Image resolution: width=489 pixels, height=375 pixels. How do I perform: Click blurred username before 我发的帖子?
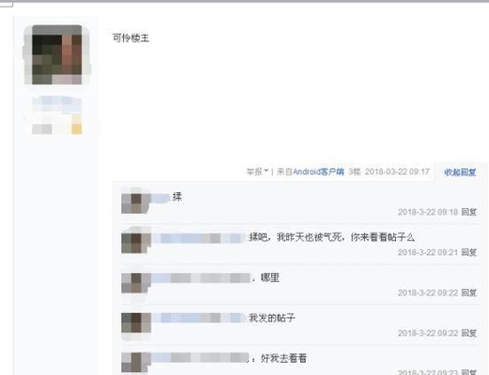(199, 318)
